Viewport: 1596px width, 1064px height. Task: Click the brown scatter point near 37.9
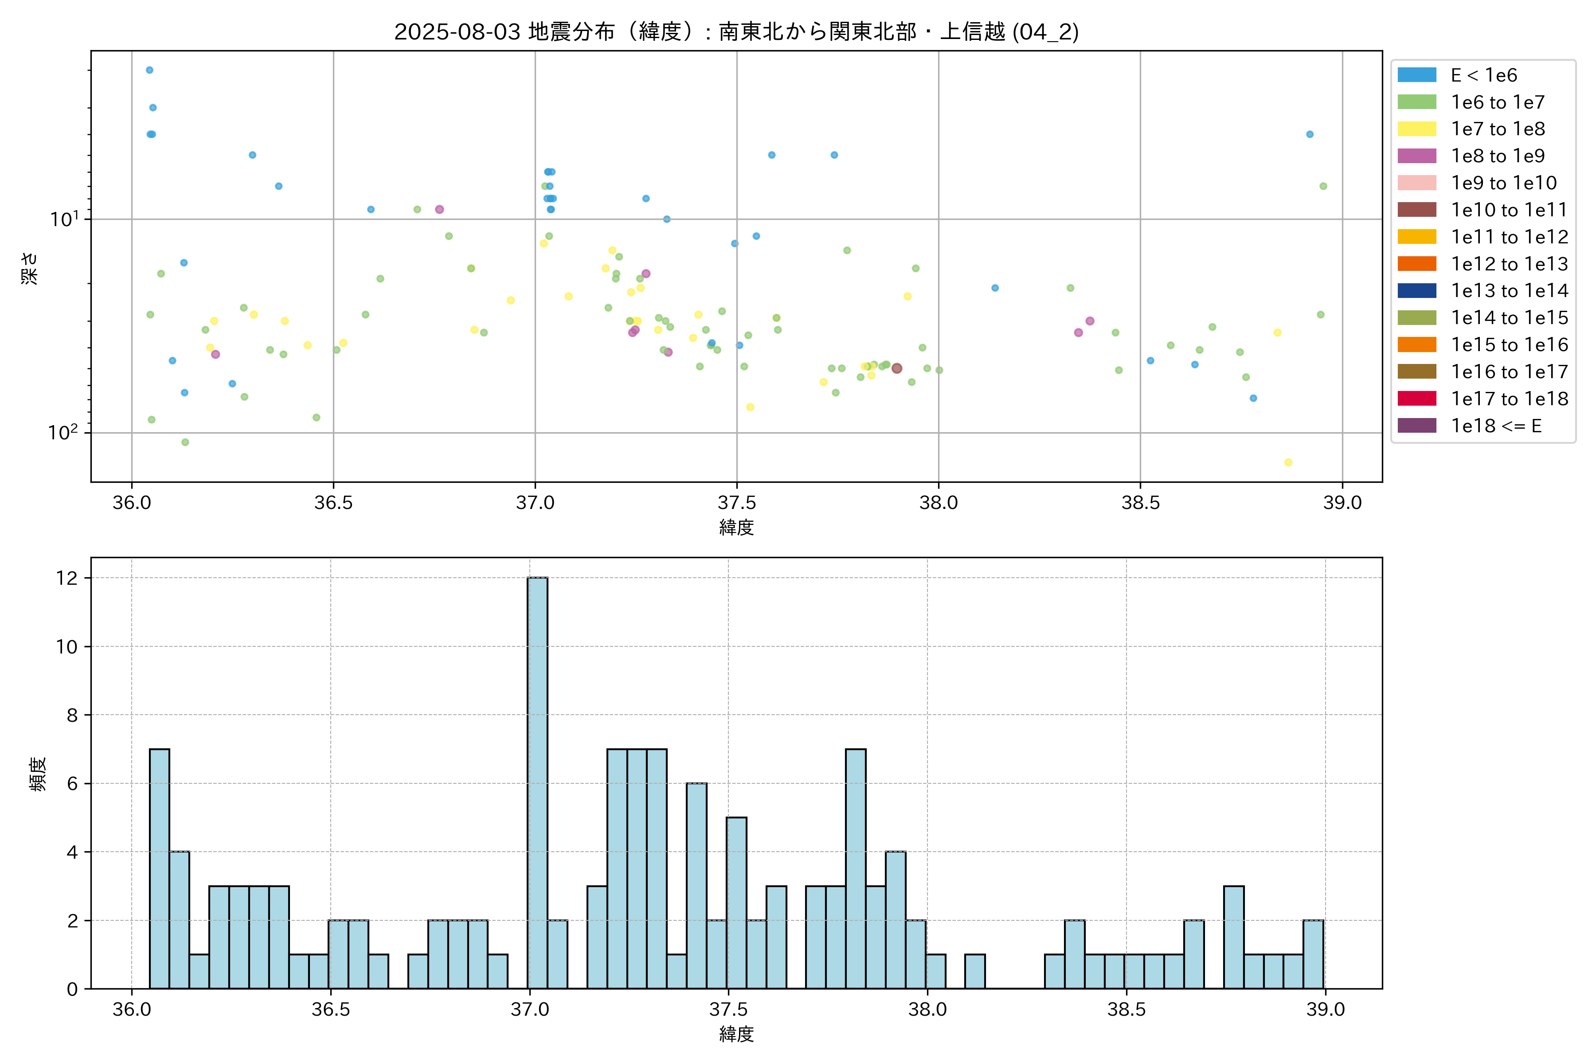coord(896,368)
